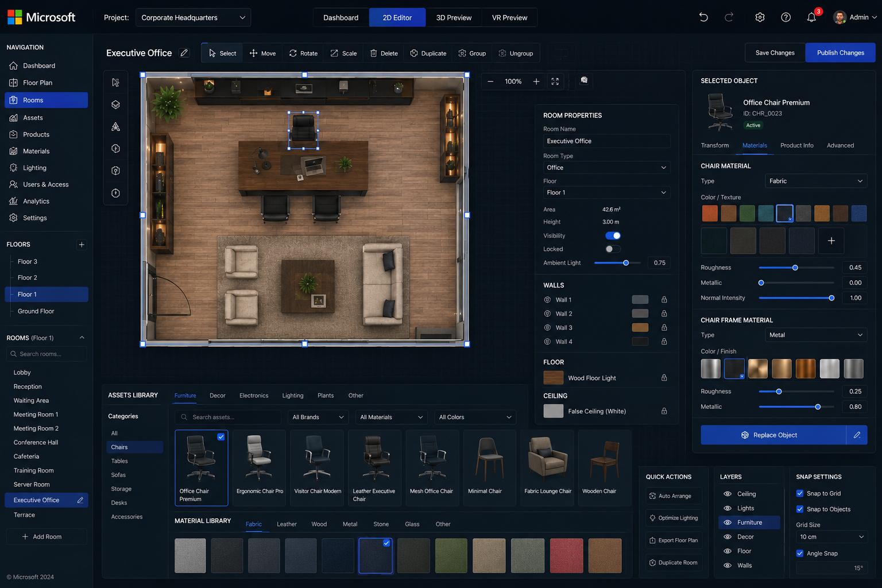Click the Replace Object button

773,435
